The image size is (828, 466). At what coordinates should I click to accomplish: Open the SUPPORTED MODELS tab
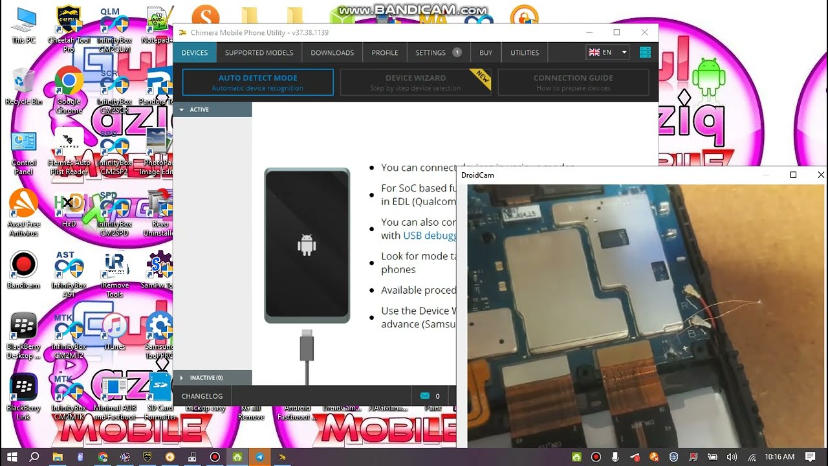pos(259,52)
